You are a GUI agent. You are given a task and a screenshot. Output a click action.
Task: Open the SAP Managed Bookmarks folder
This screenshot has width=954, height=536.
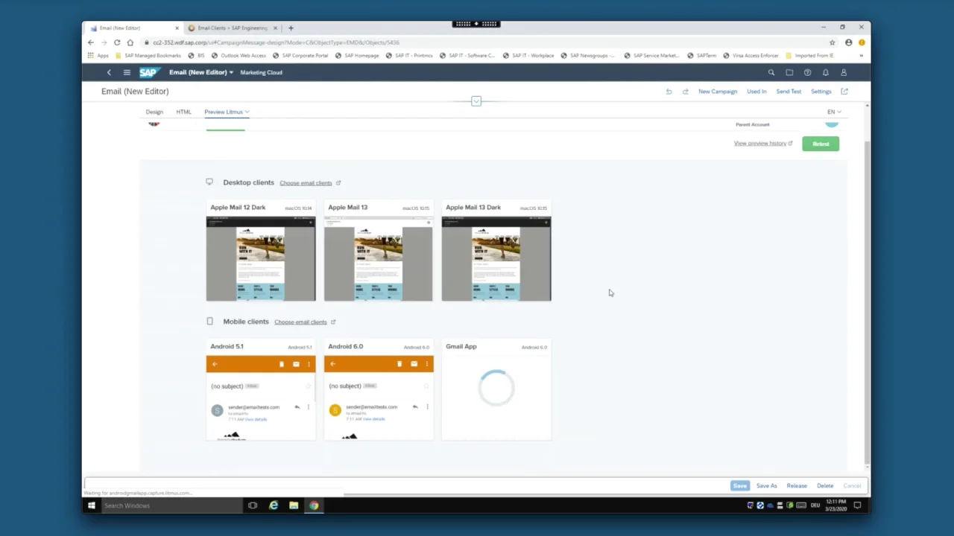[148, 55]
